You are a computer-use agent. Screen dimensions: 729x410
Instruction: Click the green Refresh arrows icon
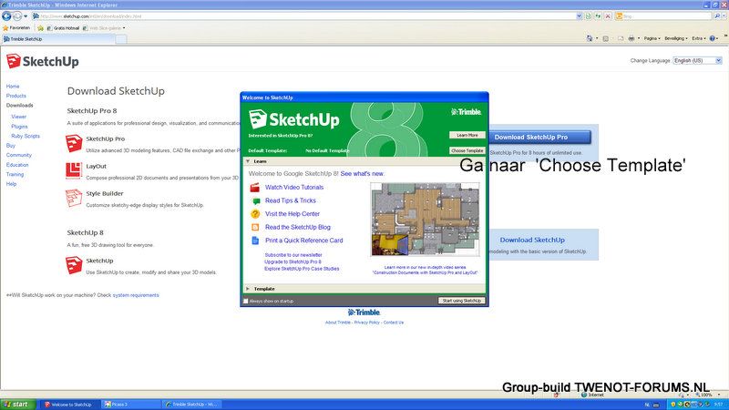[598, 16]
